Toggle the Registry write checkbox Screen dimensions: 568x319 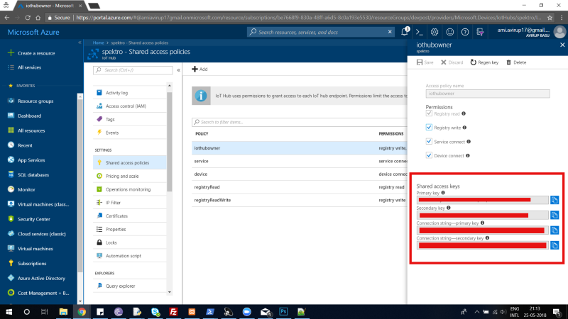[x=429, y=128]
